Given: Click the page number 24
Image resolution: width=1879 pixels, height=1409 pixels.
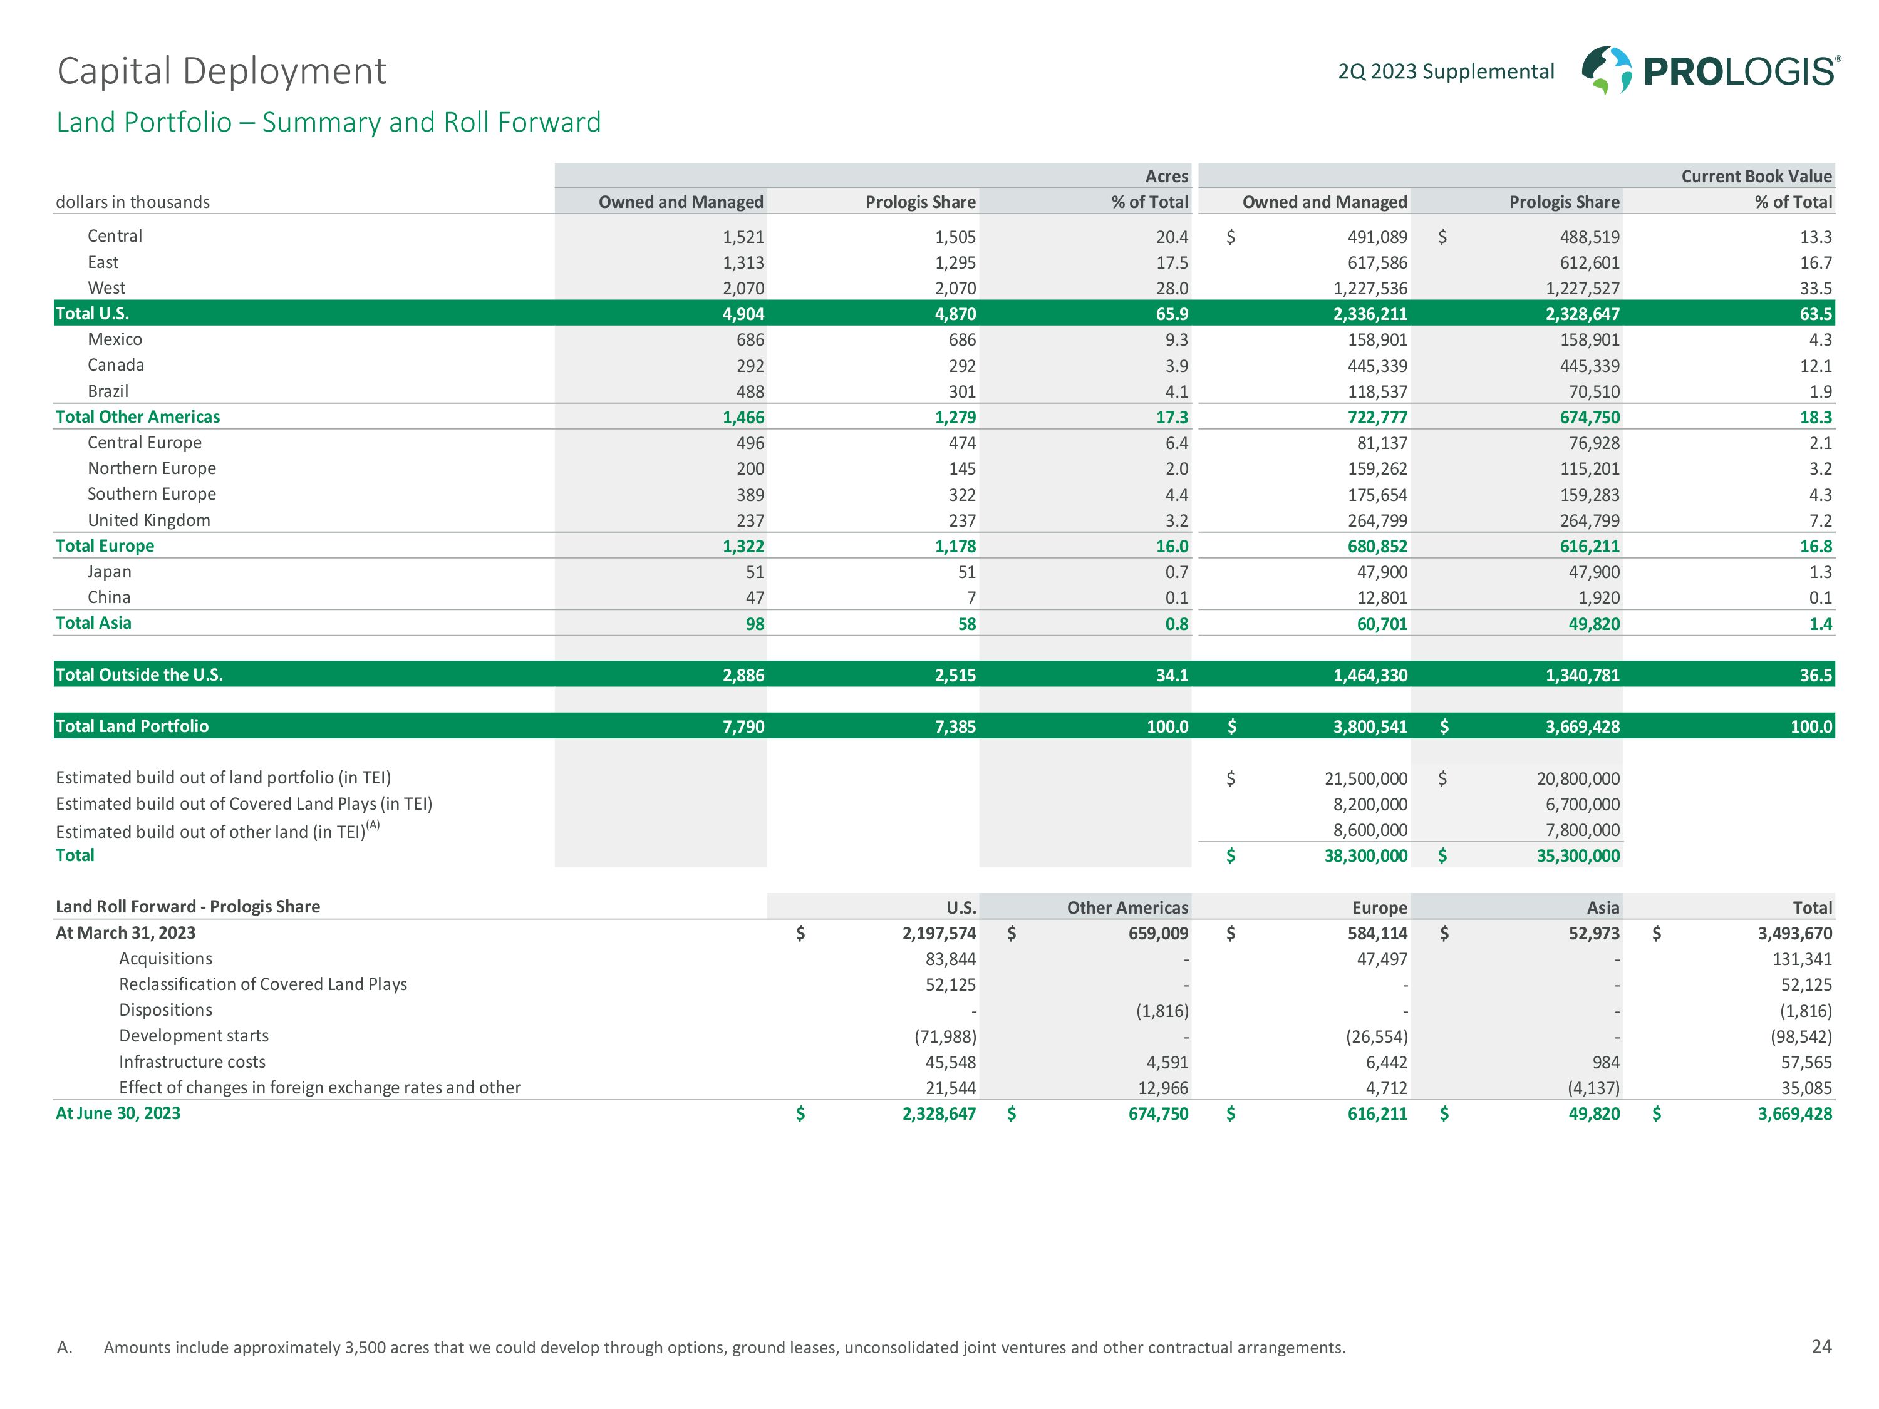Looking at the screenshot, I should click(x=1820, y=1346).
